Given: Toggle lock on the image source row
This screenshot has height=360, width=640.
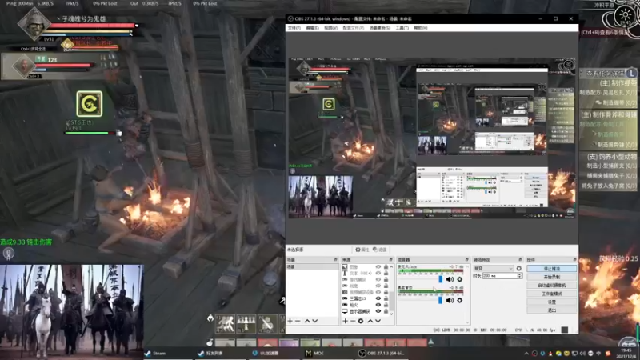Looking at the screenshot, I should [x=386, y=267].
